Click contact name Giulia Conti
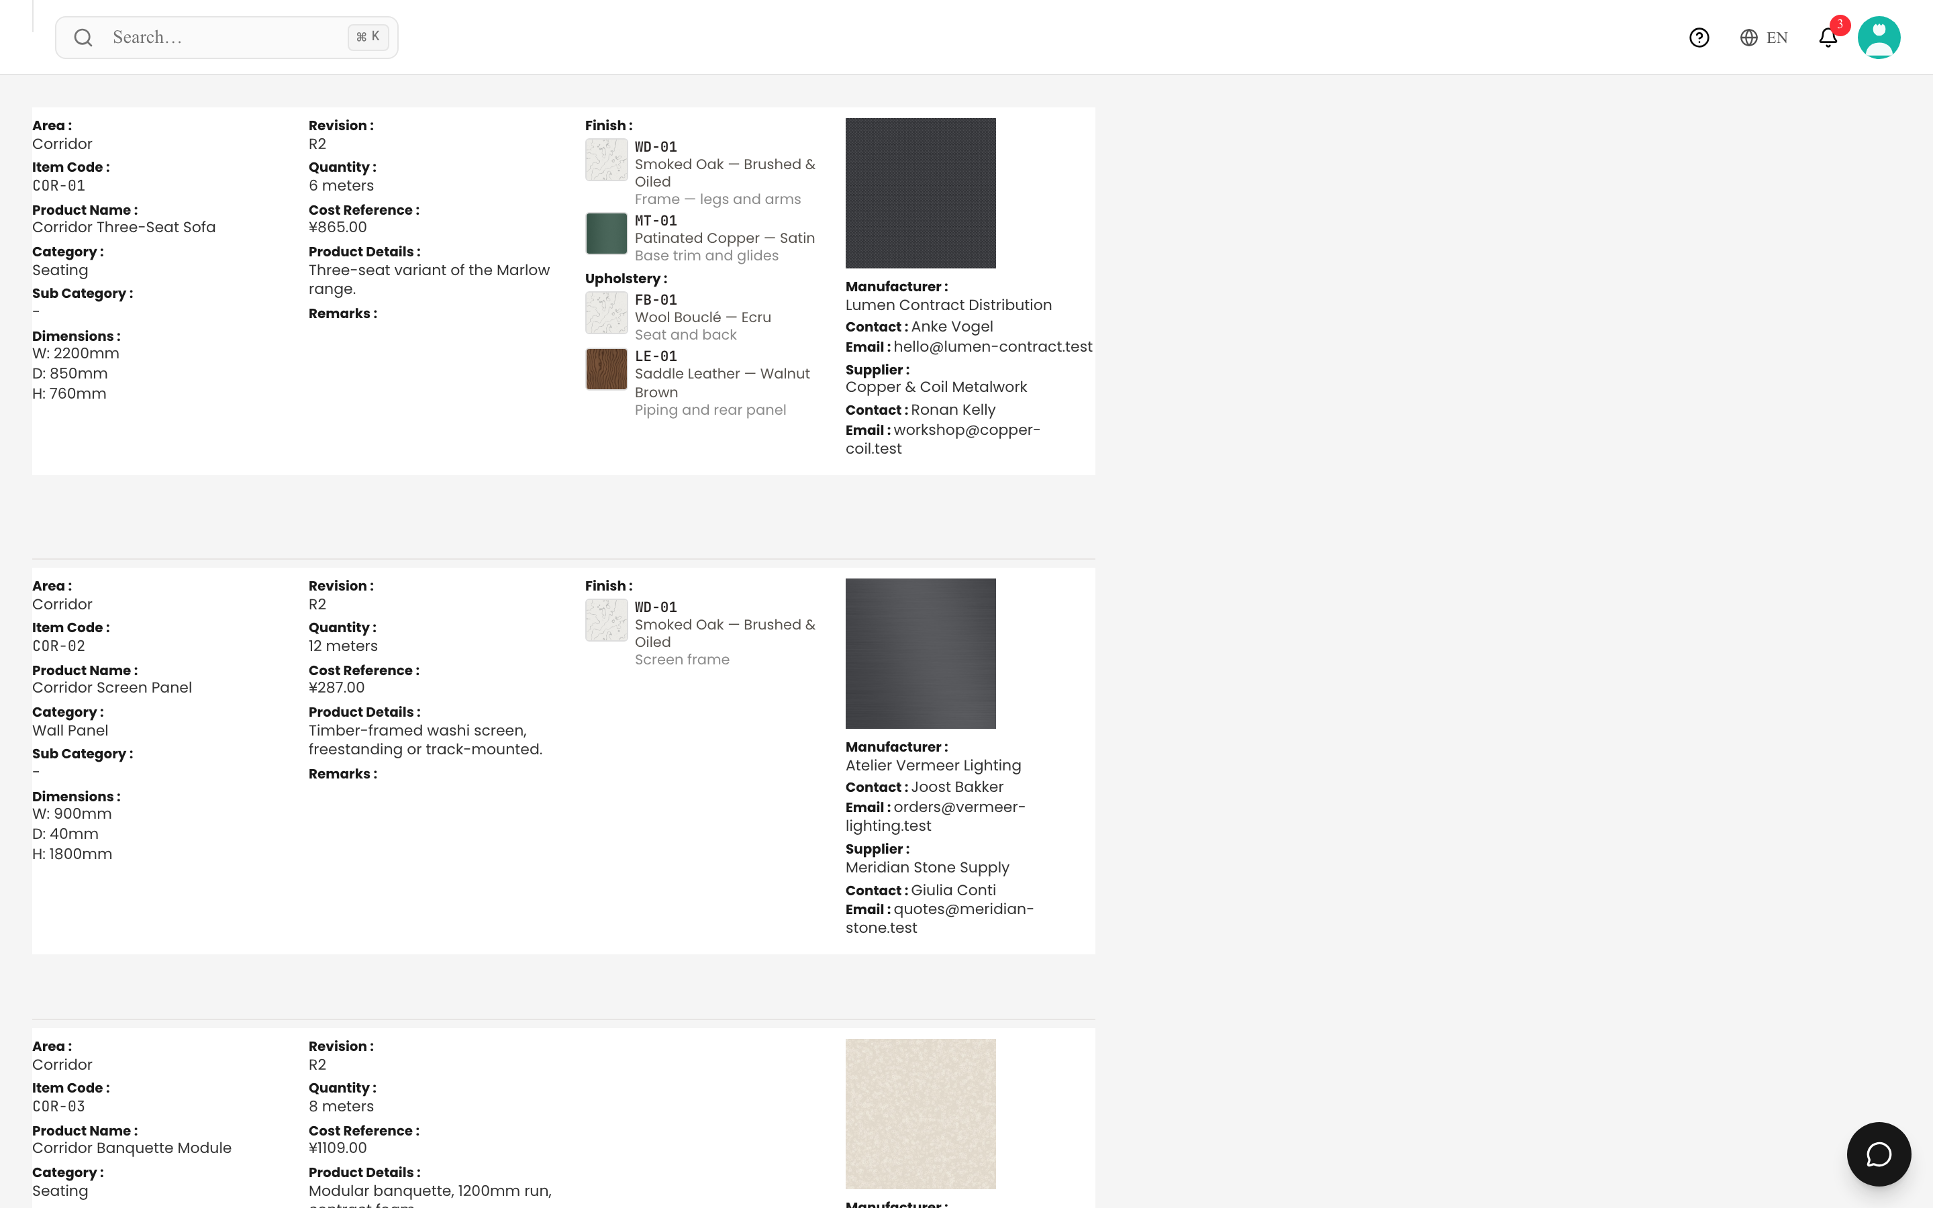 point(954,890)
